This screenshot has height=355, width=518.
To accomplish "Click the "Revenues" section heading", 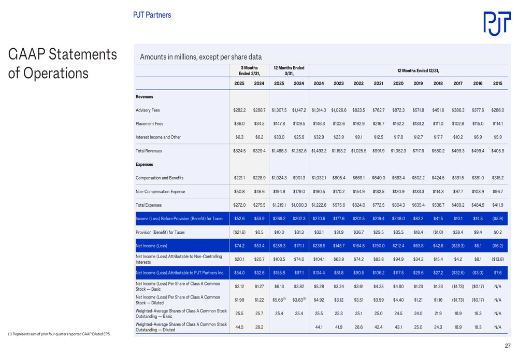I will pyautogui.click(x=145, y=97).
